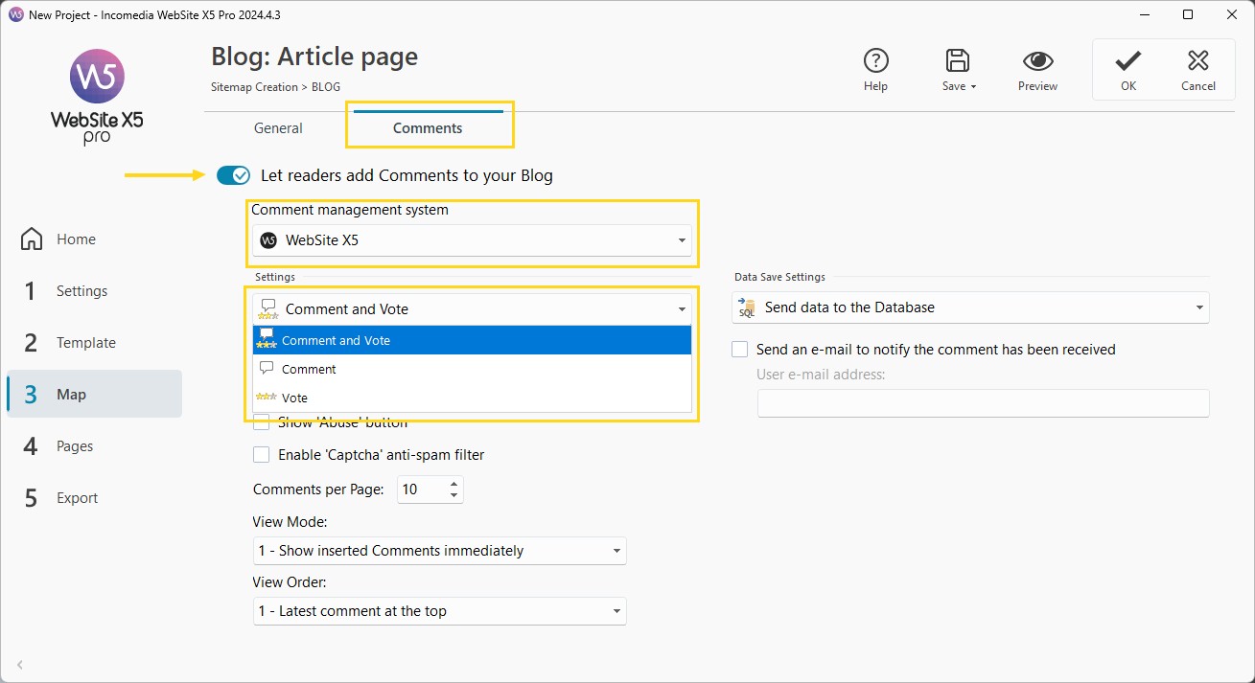Close the WebSite X5 window

(1232, 14)
